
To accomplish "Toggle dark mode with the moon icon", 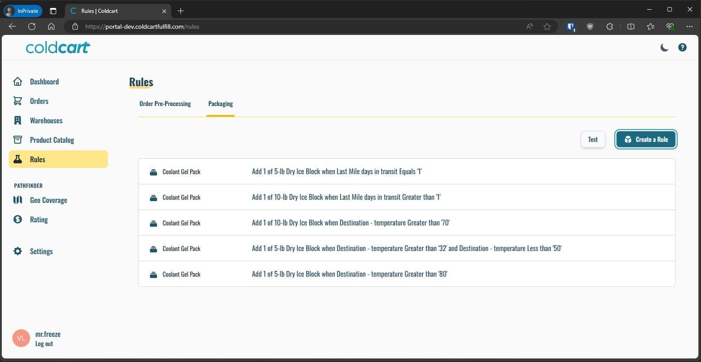I will tap(664, 47).
